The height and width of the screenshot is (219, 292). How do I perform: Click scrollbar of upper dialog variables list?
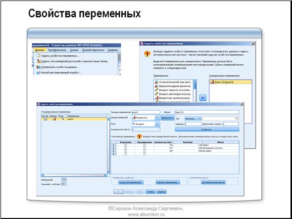(195, 91)
